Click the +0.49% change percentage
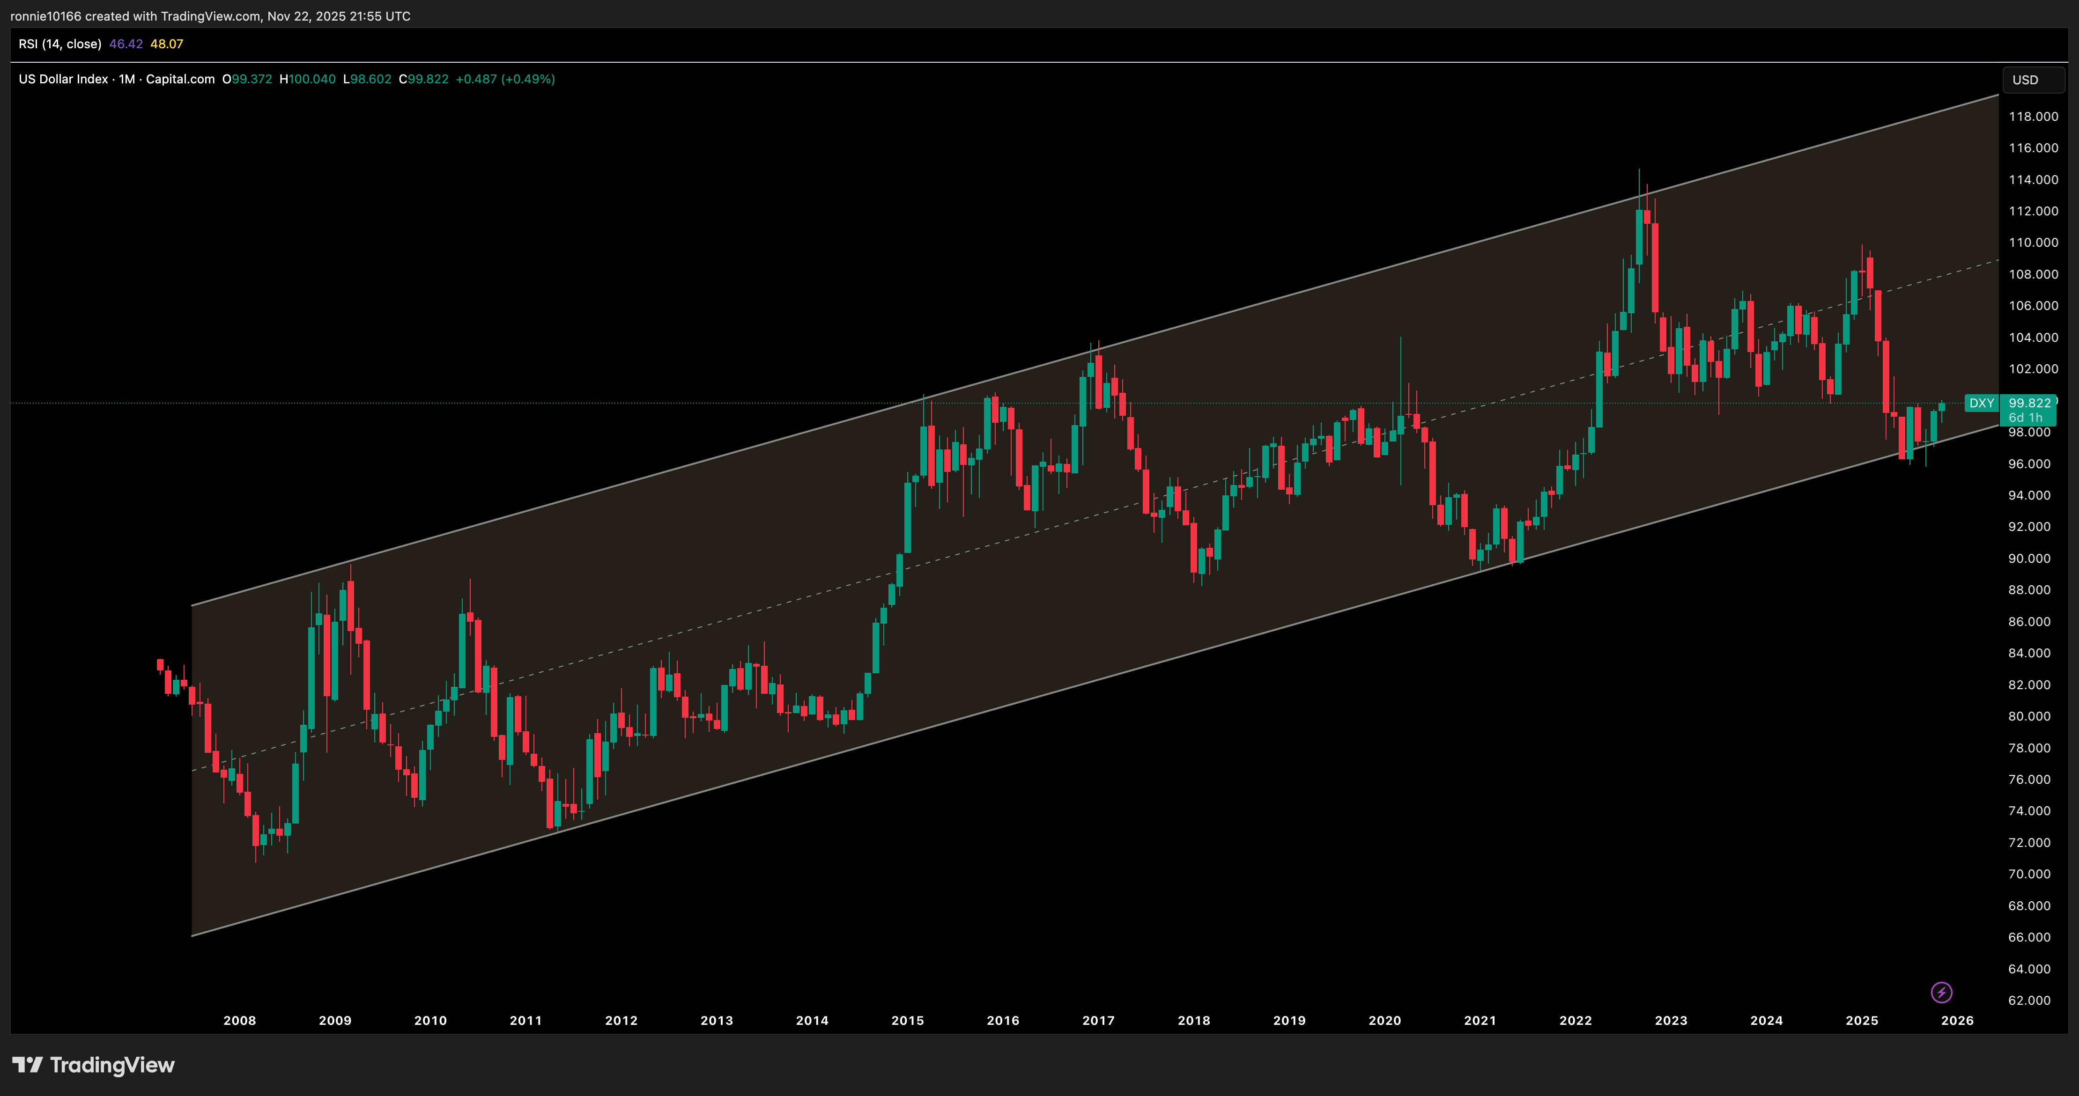The width and height of the screenshot is (2079, 1096). point(527,79)
